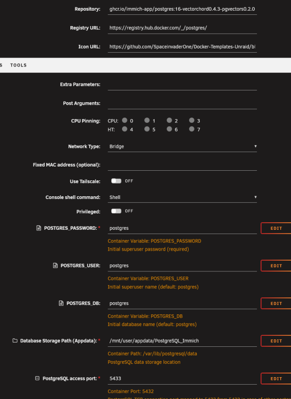This screenshot has width=291, height=399.
Task: Click the file icon beside POSTGRES_USER
Action: point(55,265)
